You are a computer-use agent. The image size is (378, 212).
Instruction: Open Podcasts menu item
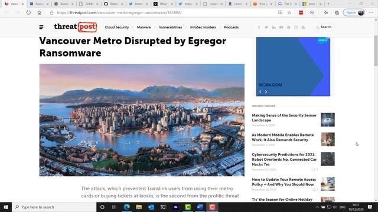point(231,28)
